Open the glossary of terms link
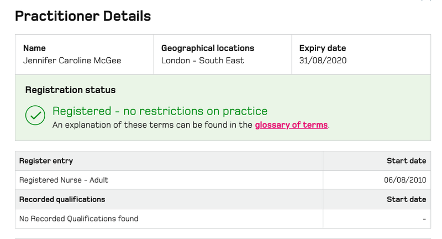Viewport: 442px width, 239px height. pos(291,124)
